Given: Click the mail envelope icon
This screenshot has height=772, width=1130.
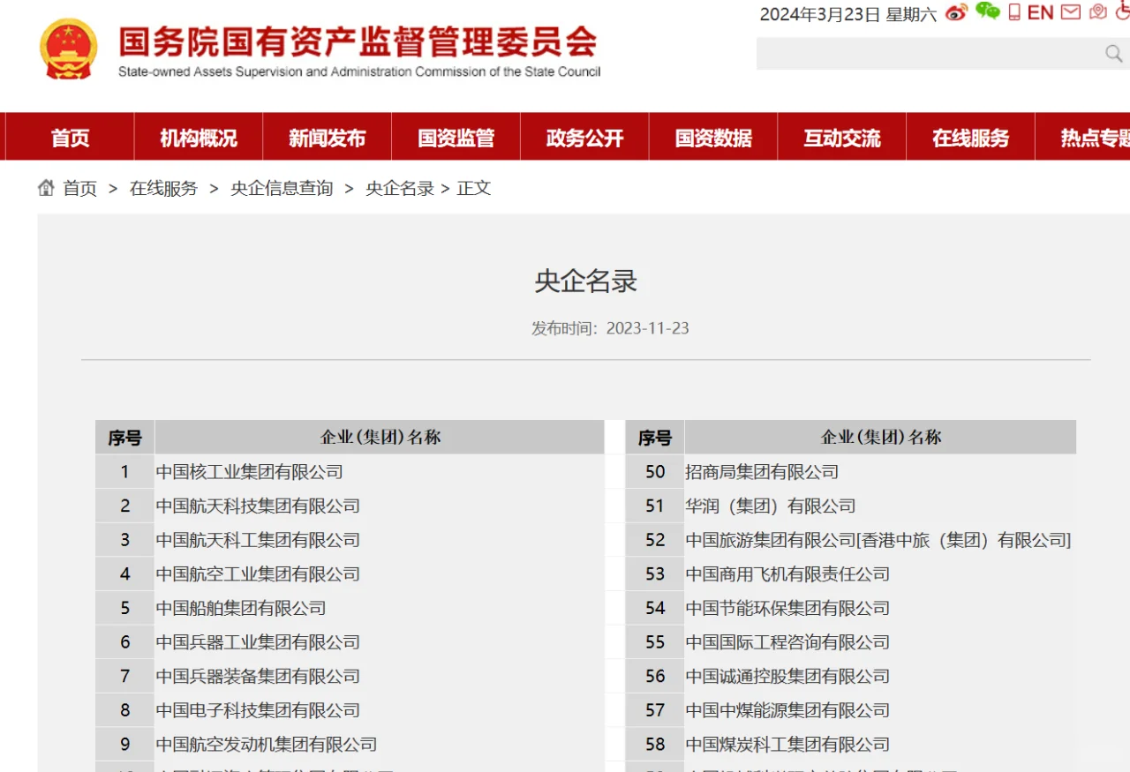Looking at the screenshot, I should pos(1071,12).
